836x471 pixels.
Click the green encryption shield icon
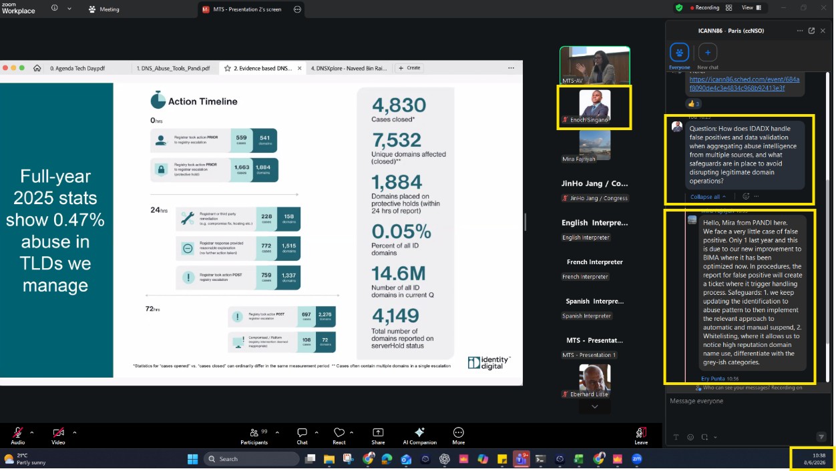[x=679, y=8]
